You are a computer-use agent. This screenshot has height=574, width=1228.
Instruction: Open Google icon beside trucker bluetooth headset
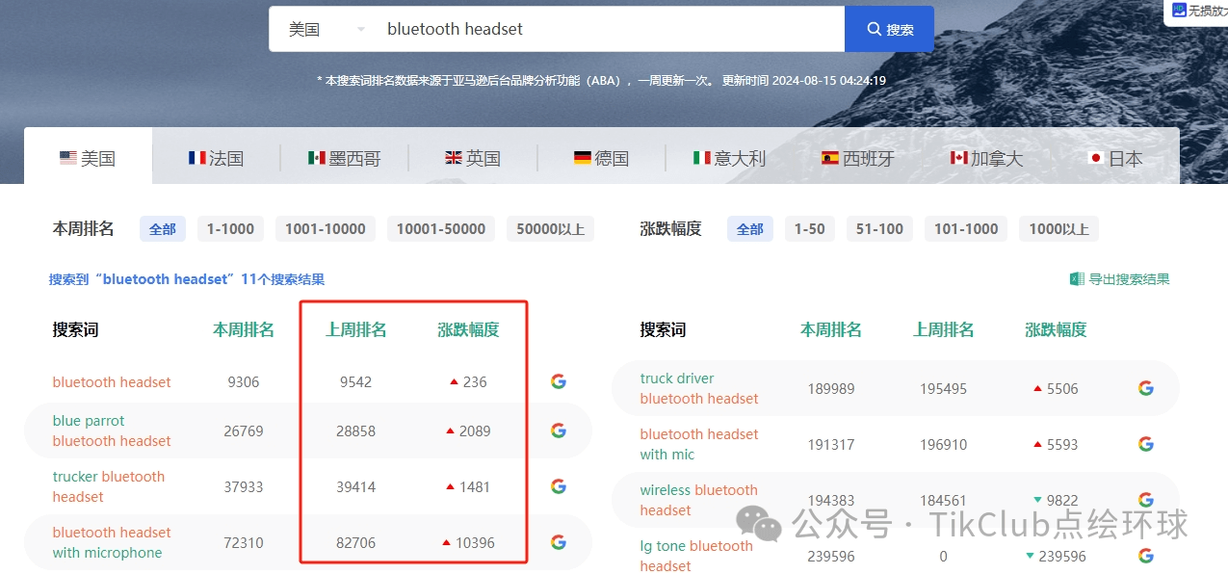click(x=558, y=486)
